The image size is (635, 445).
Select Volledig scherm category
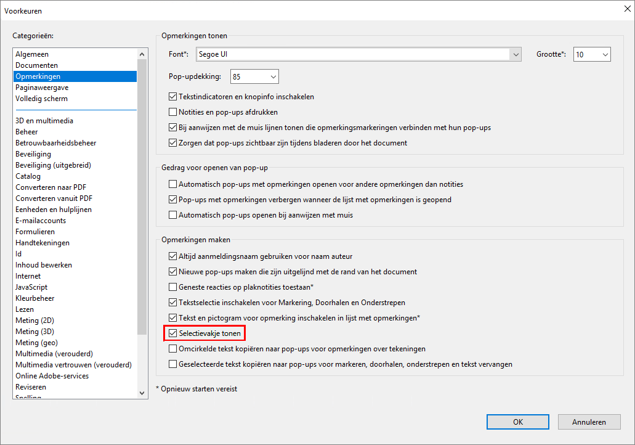click(75, 99)
